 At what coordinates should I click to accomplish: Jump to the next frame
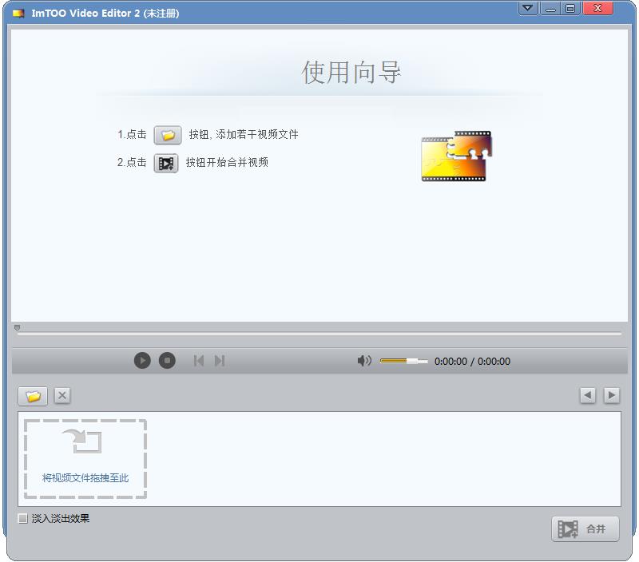220,361
